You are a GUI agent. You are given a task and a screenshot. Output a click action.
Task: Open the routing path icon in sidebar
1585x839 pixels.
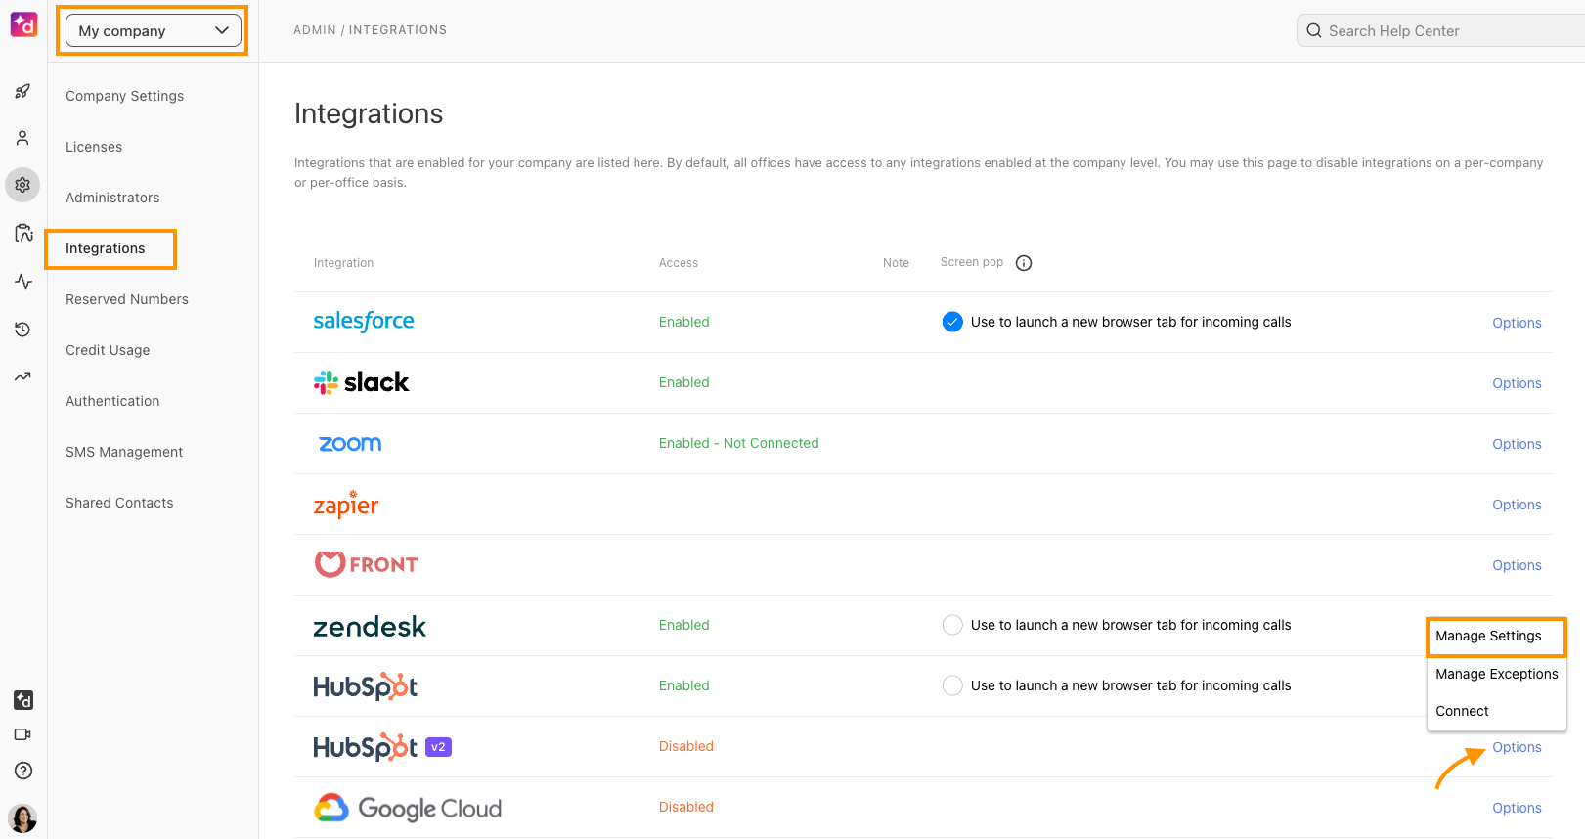(23, 233)
